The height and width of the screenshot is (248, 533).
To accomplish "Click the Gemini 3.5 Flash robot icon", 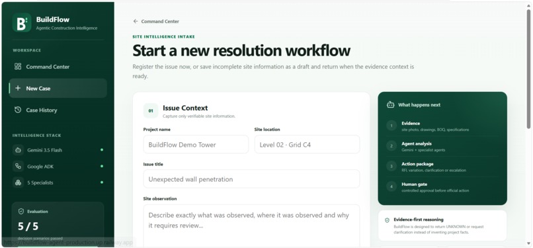I will coord(18,150).
